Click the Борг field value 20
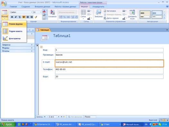The height and width of the screenshot is (127, 169). [x=109, y=77]
